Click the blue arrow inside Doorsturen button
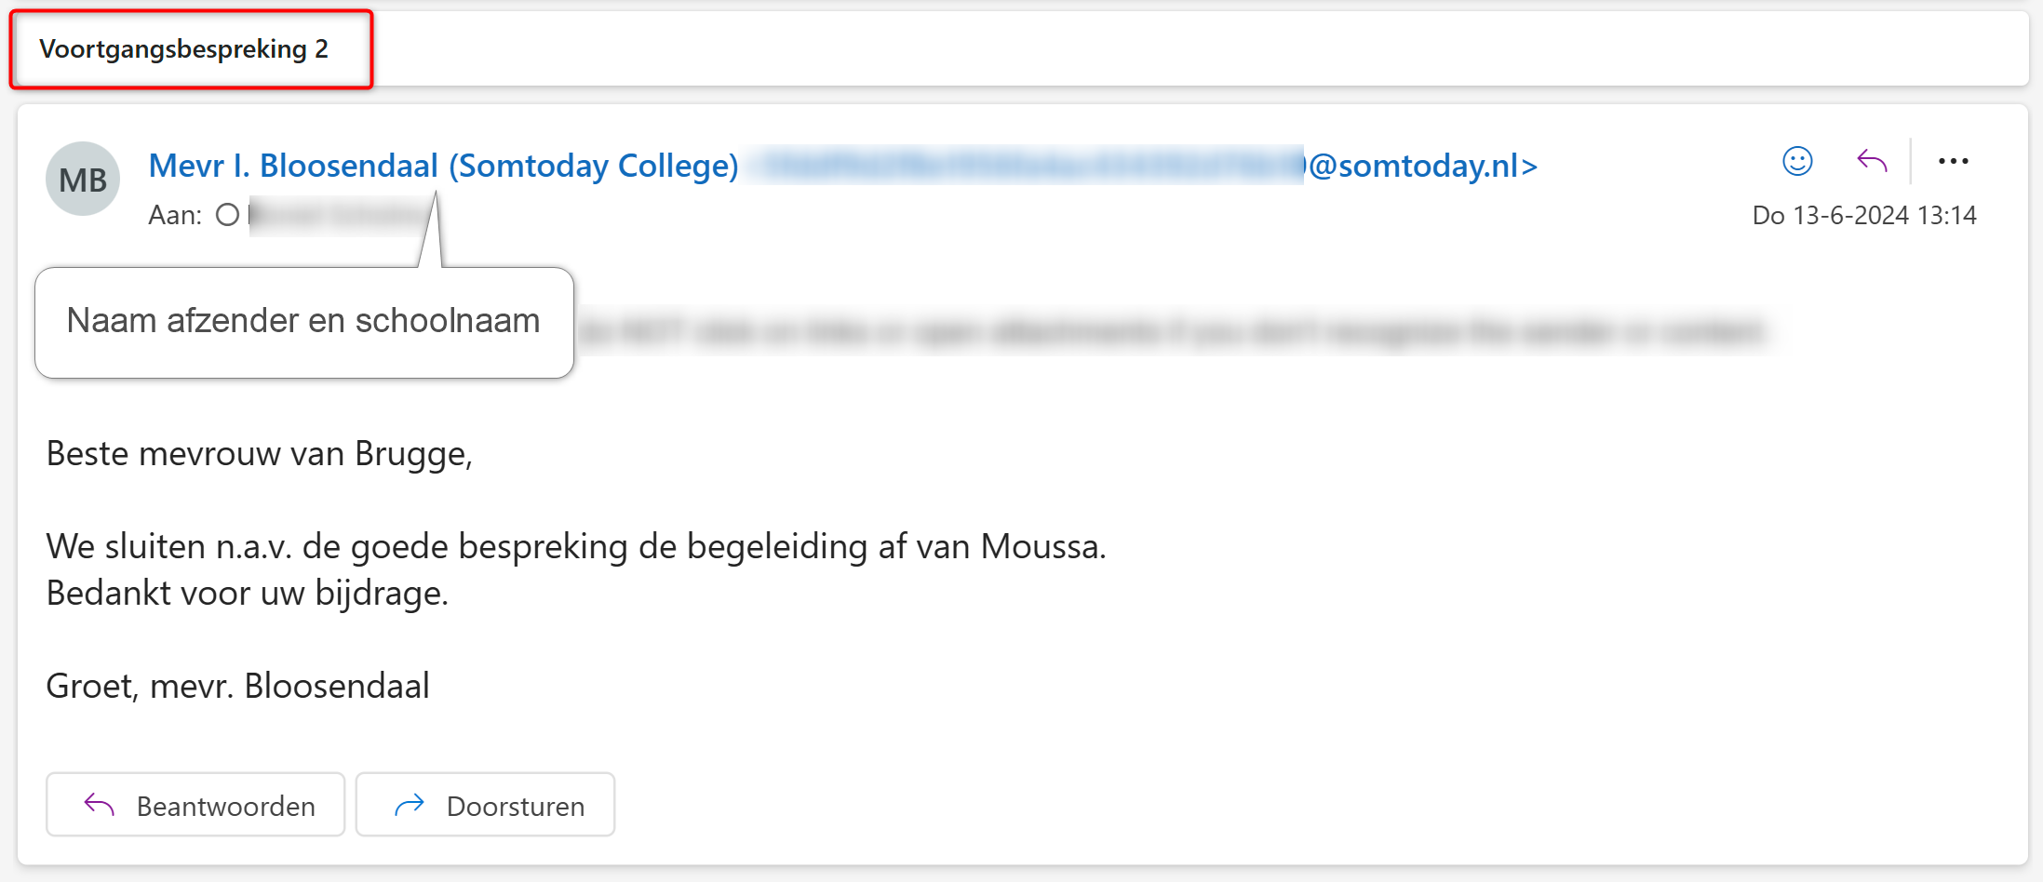The image size is (2043, 882). [410, 805]
